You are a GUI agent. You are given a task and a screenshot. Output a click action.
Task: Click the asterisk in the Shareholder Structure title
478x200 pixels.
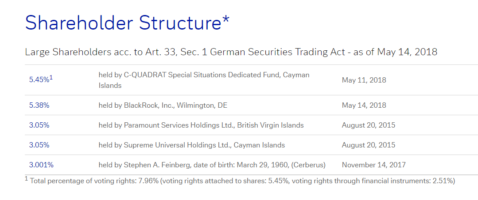(226, 19)
